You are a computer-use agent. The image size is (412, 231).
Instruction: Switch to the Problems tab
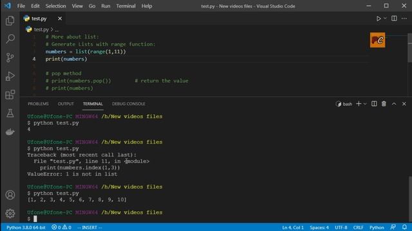pyautogui.click(x=38, y=104)
